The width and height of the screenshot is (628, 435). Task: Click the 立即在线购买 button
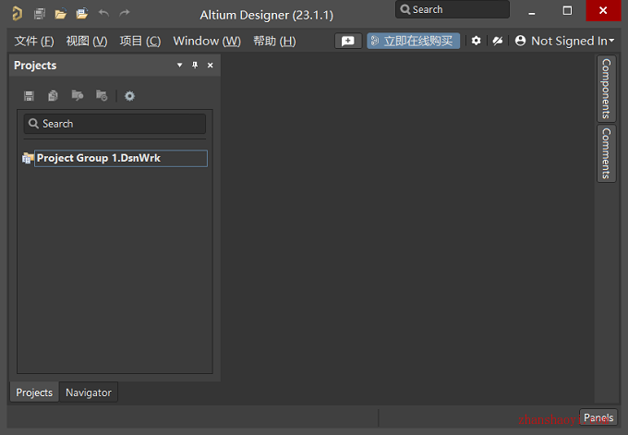(414, 41)
